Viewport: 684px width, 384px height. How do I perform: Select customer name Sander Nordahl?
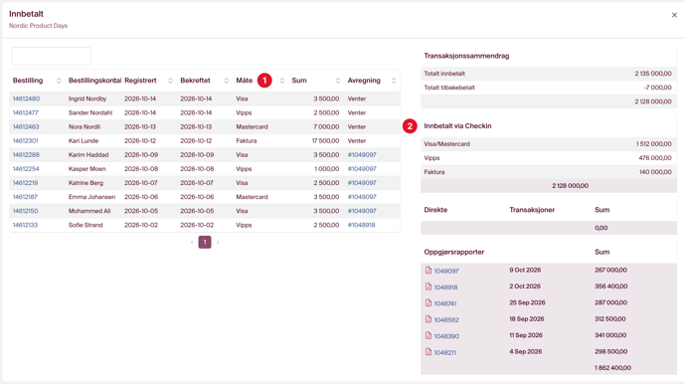(x=90, y=112)
